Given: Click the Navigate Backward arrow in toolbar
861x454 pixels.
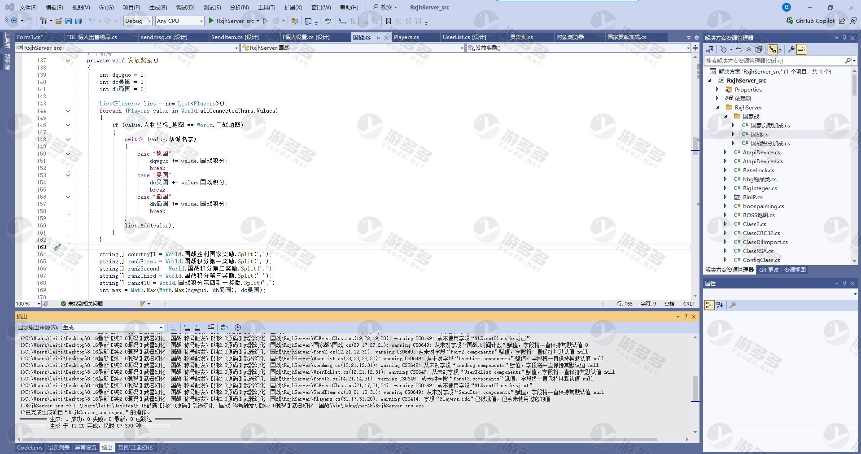Looking at the screenshot, I should pyautogui.click(x=14, y=21).
